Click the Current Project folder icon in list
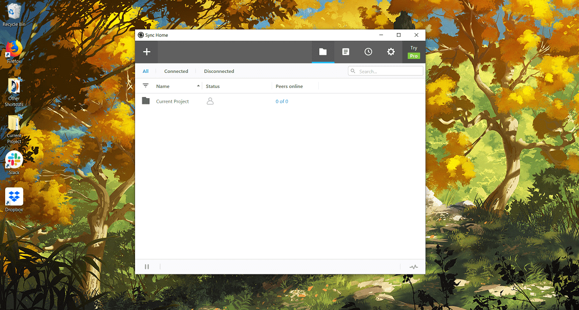 [146, 101]
